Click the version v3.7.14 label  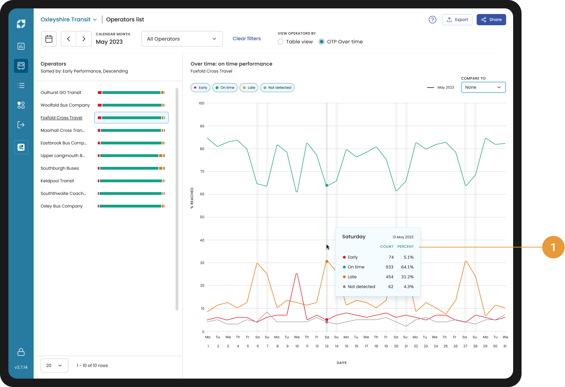coord(21,367)
